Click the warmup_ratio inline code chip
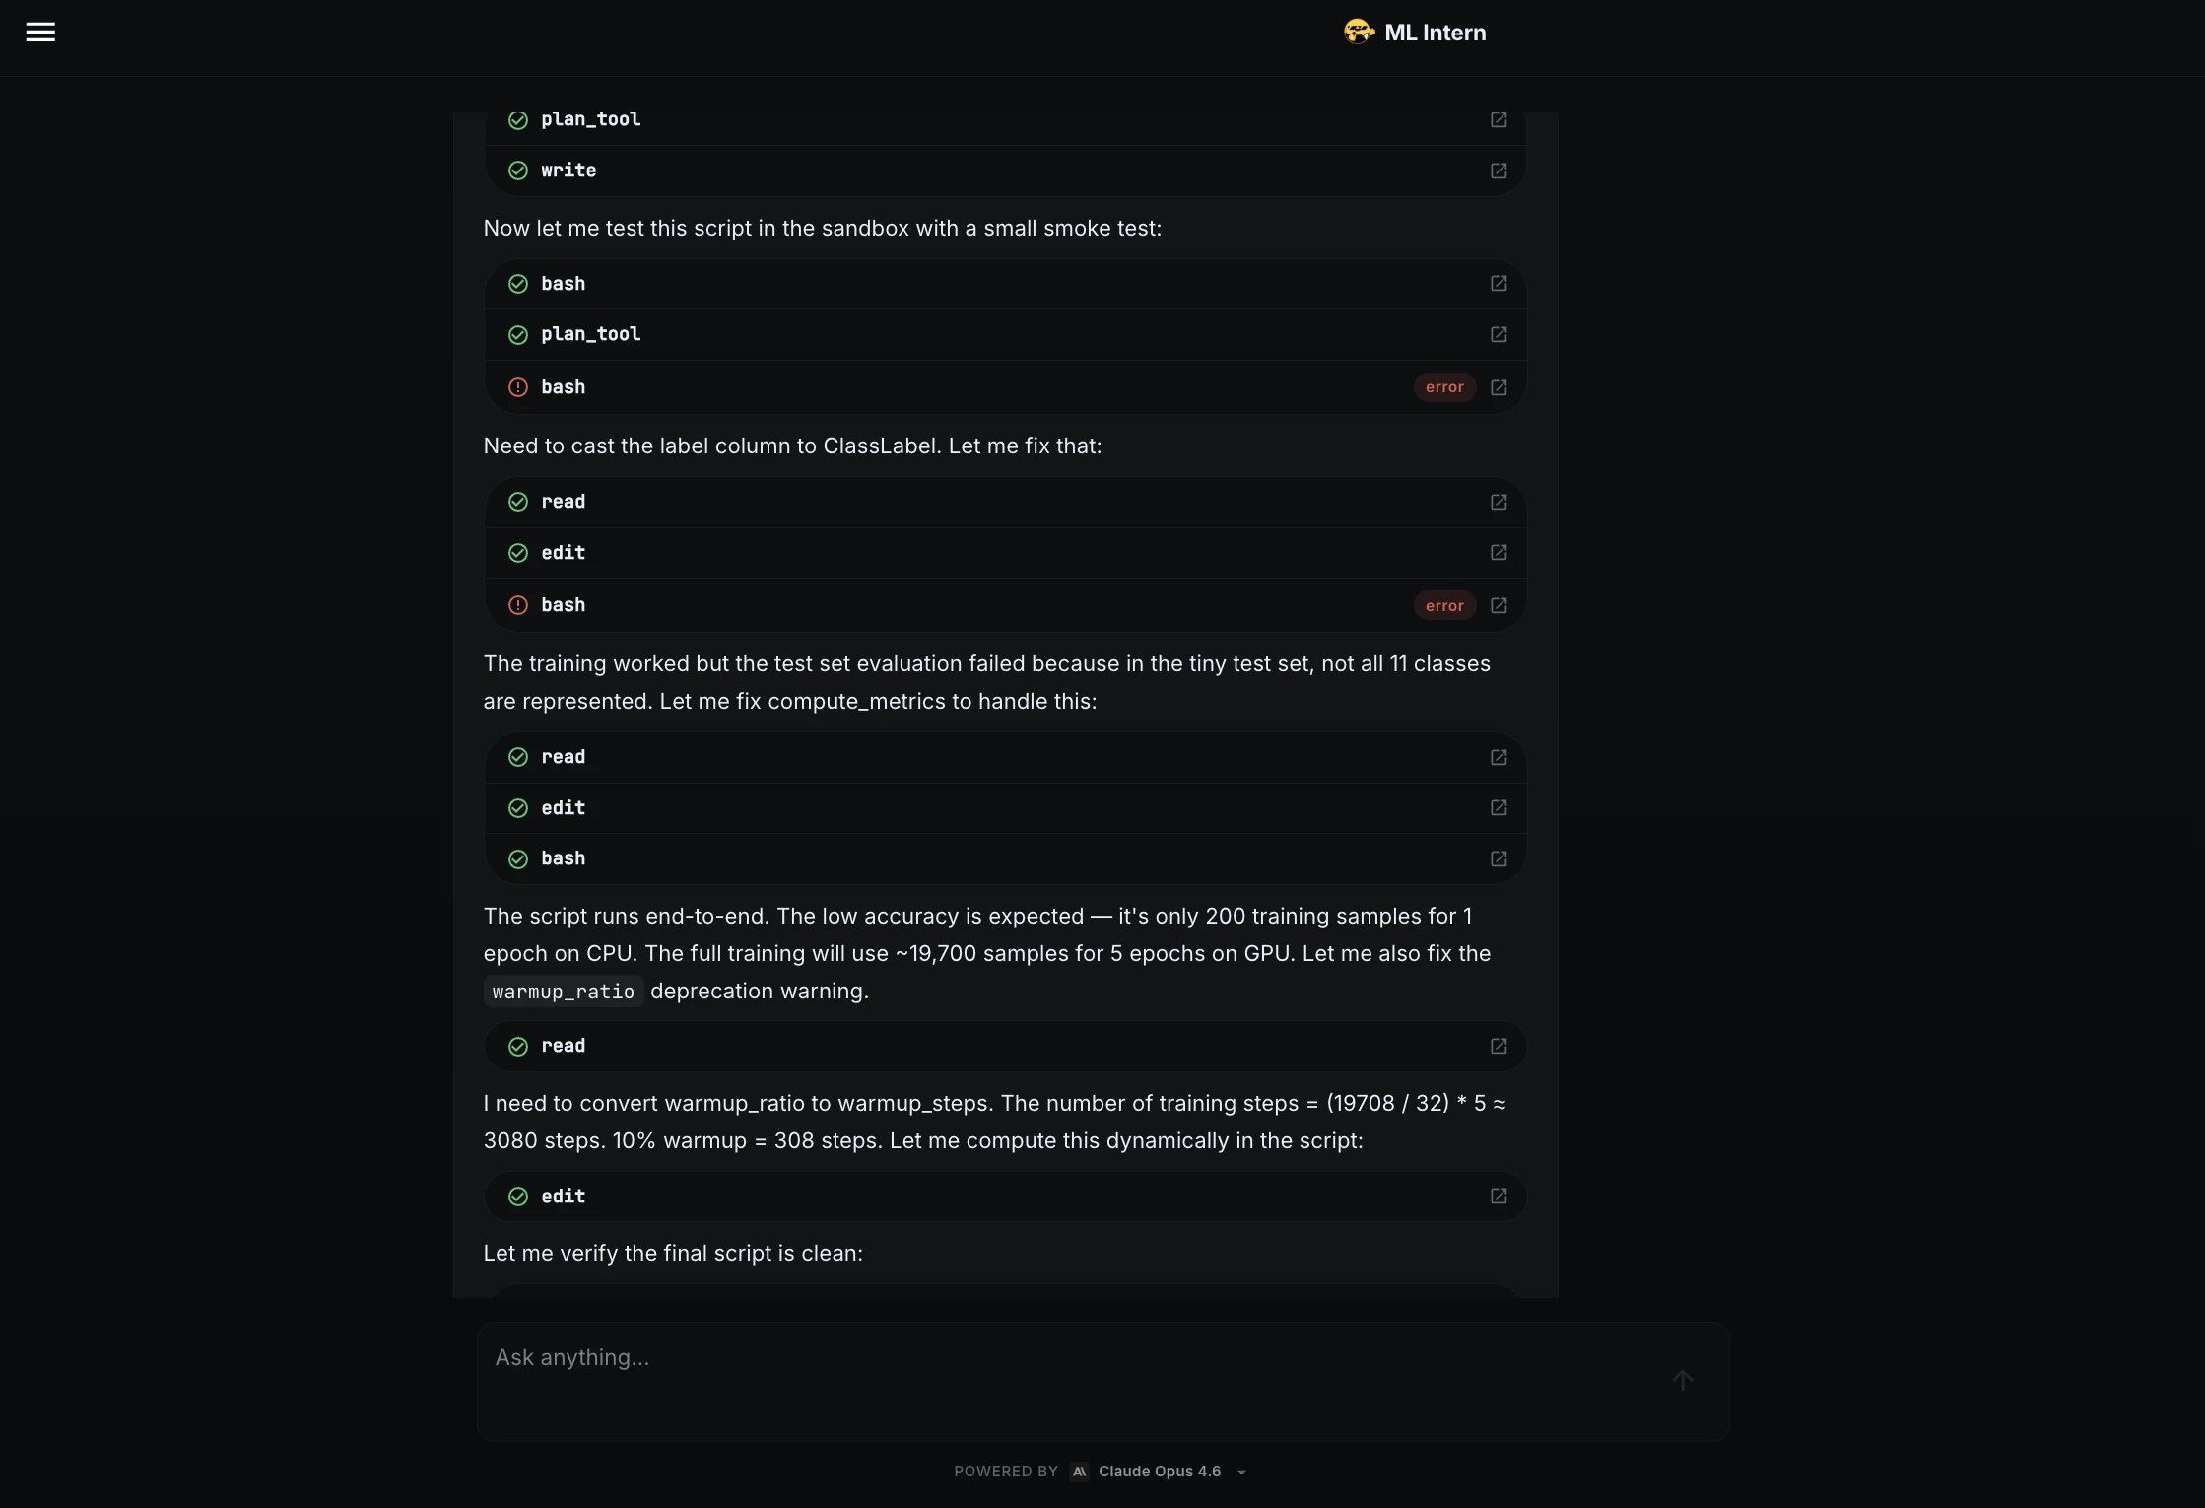Screen dimensions: 2205x1508 pos(564,992)
